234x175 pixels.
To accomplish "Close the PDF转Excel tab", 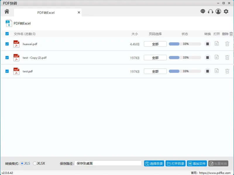I will pyautogui.click(x=79, y=13).
